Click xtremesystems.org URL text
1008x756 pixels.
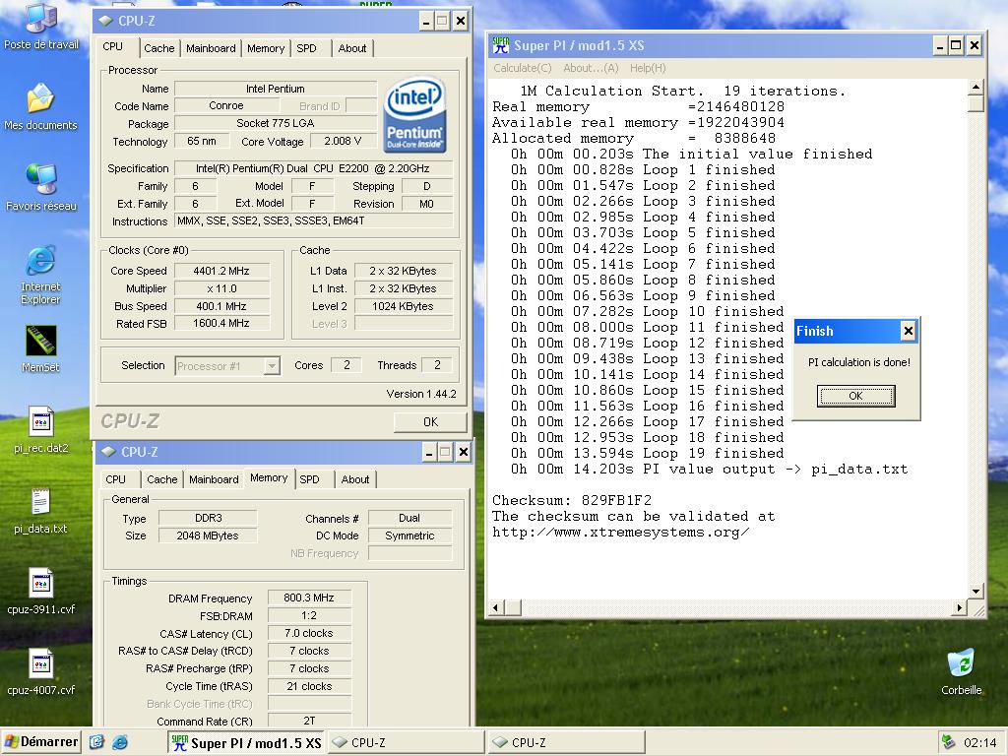click(620, 533)
